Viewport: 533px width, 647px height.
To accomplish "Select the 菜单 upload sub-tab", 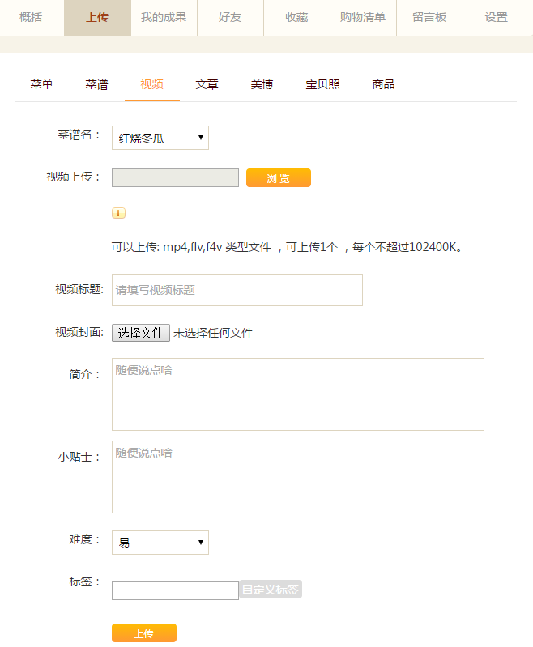I will [41, 84].
